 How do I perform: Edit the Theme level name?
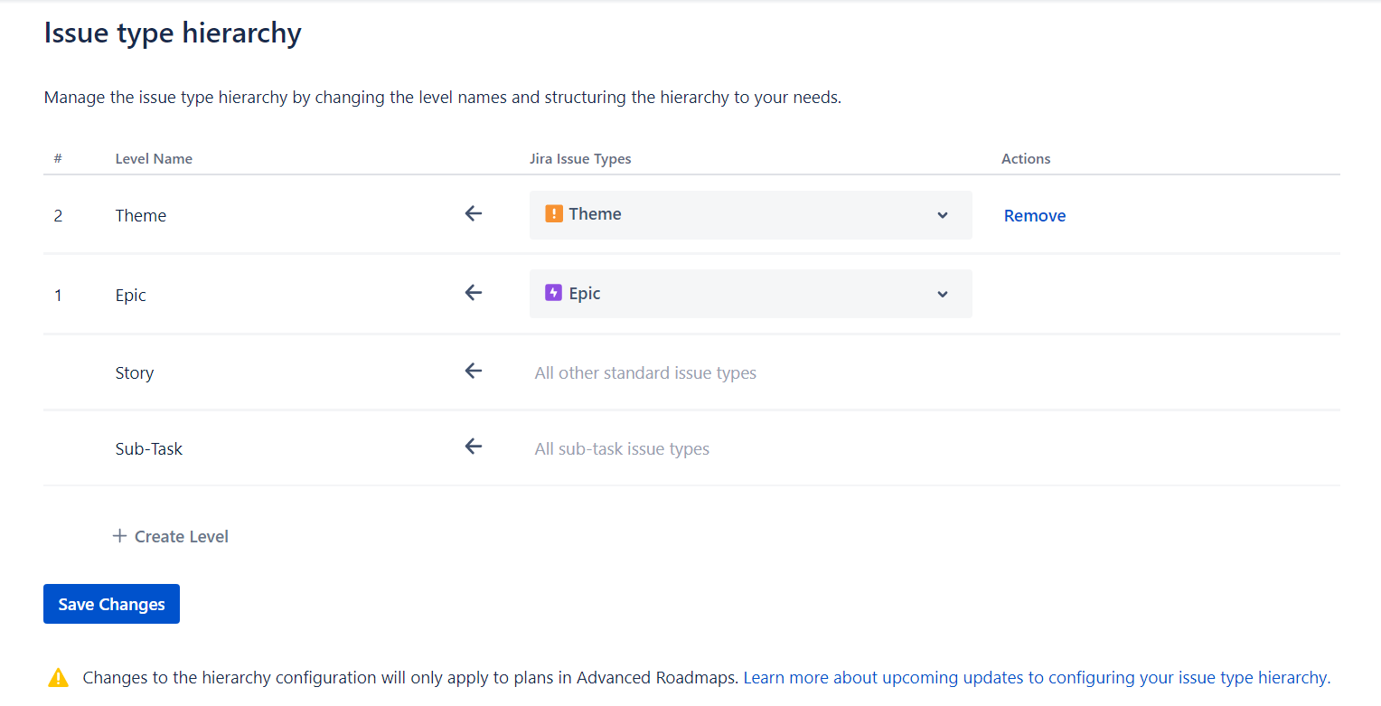(x=141, y=215)
